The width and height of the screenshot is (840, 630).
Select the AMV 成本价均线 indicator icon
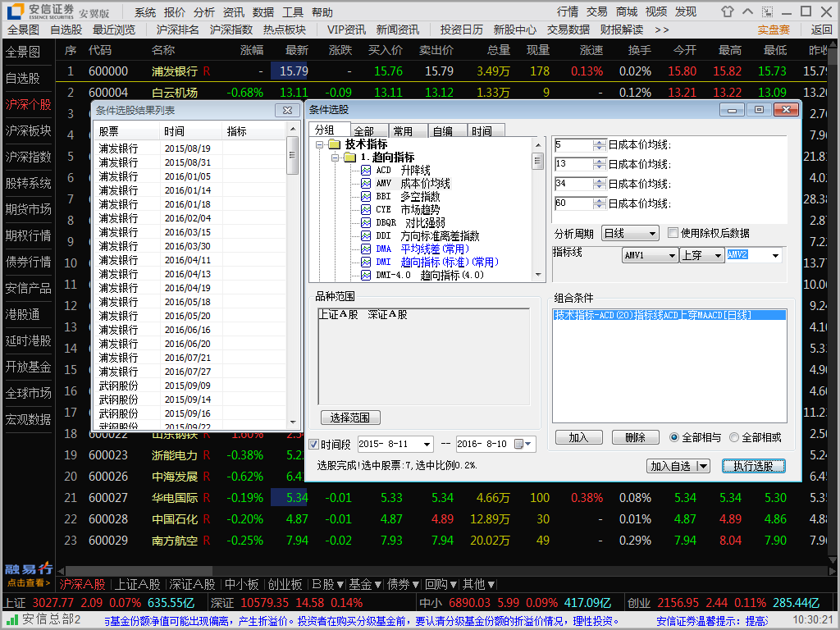366,183
